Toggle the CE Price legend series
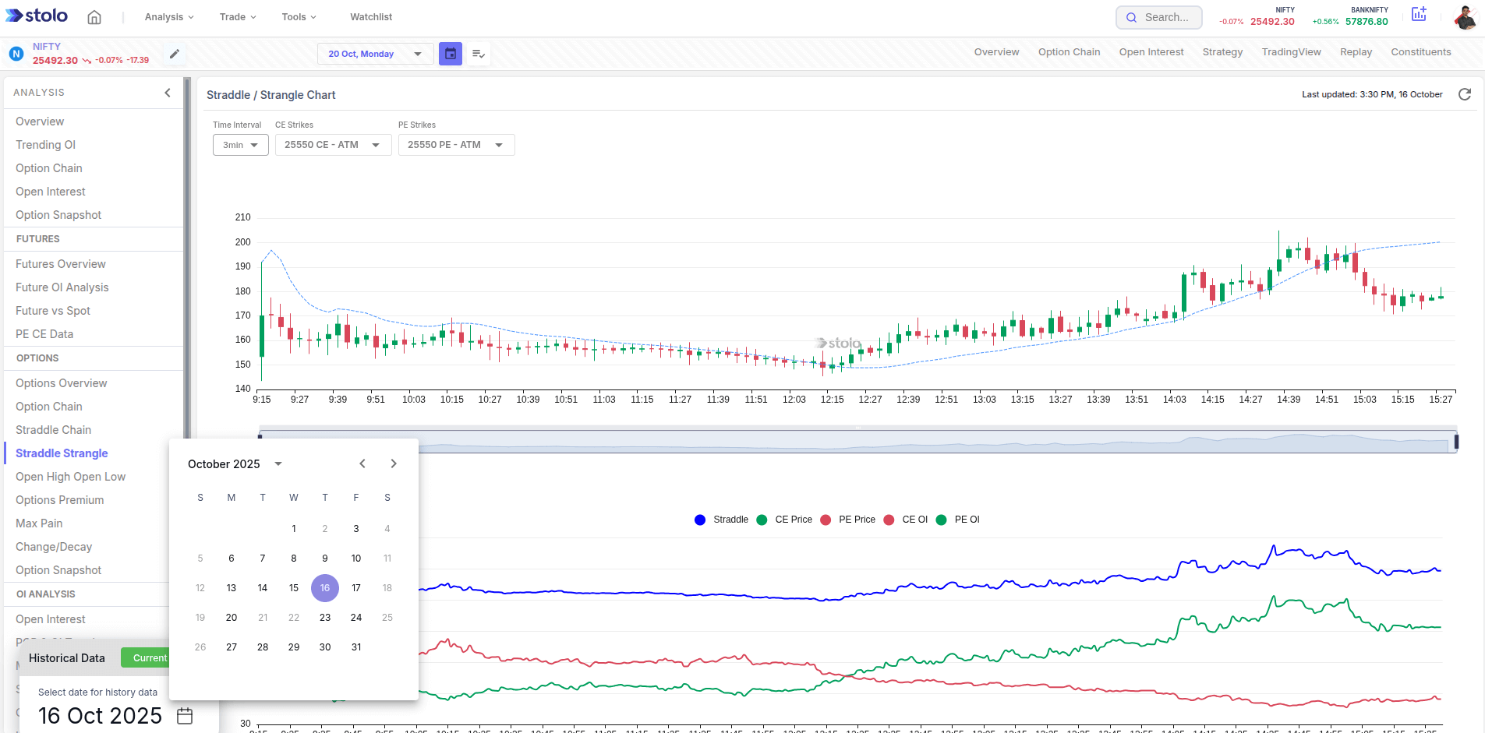Viewport: 1485px width, 733px height. tap(785, 520)
